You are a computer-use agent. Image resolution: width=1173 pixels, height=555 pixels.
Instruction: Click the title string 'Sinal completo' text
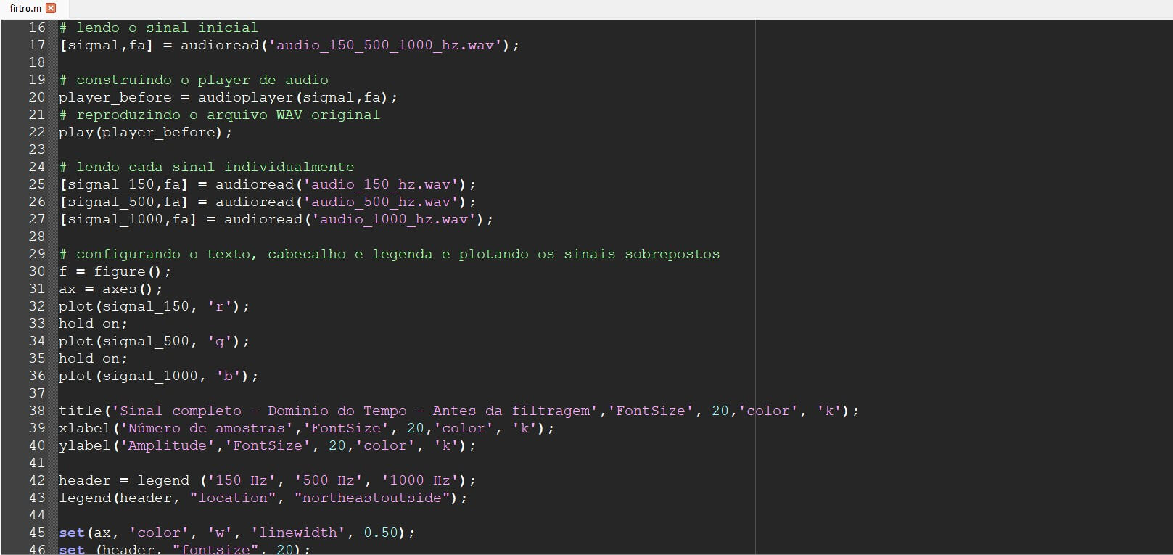pos(180,411)
